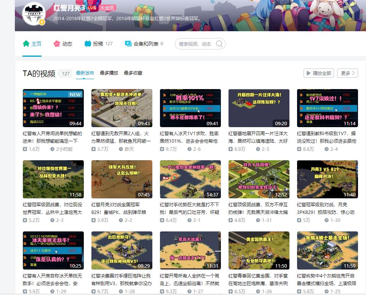Click the 大会员 membership badge
The width and height of the screenshot is (366, 295).
click(107, 8)
